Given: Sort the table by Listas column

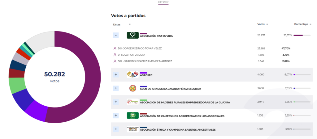Looking at the screenshot, I should click(130, 24).
